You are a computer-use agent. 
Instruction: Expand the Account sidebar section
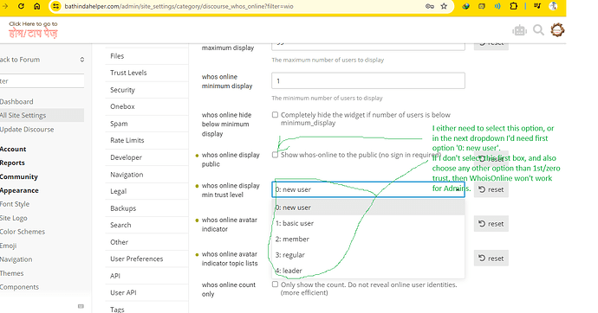click(13, 149)
